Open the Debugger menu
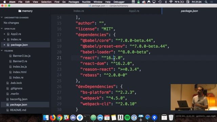The width and height of the screenshot is (217, 122). click(119, 2)
